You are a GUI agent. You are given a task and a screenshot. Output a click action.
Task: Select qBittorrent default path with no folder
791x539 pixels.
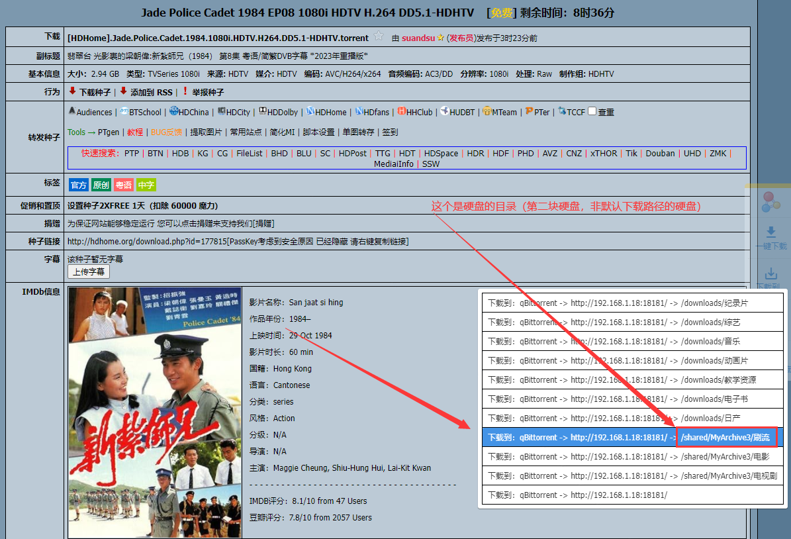pyautogui.click(x=633, y=495)
